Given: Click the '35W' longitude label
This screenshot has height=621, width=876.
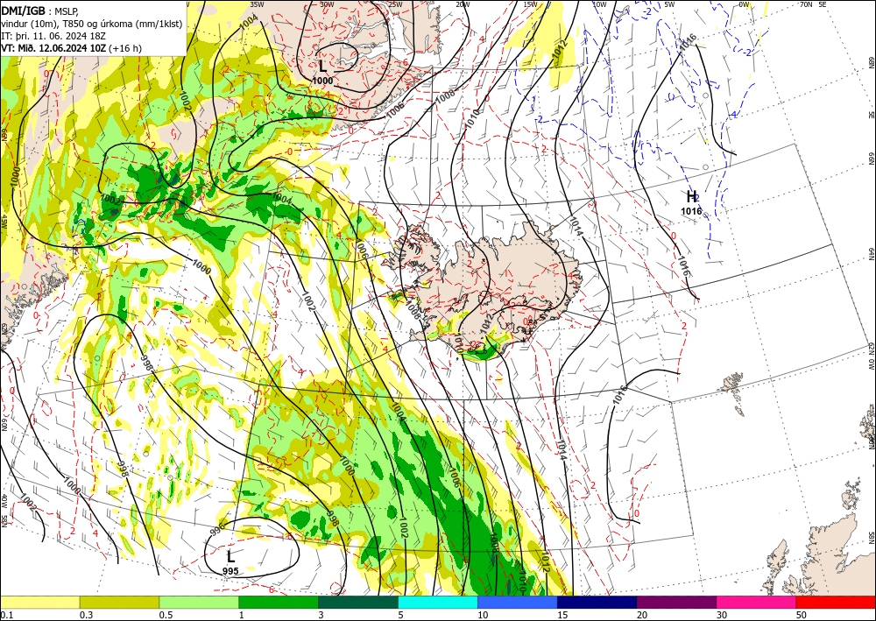Looking at the screenshot, I should click(x=257, y=4).
